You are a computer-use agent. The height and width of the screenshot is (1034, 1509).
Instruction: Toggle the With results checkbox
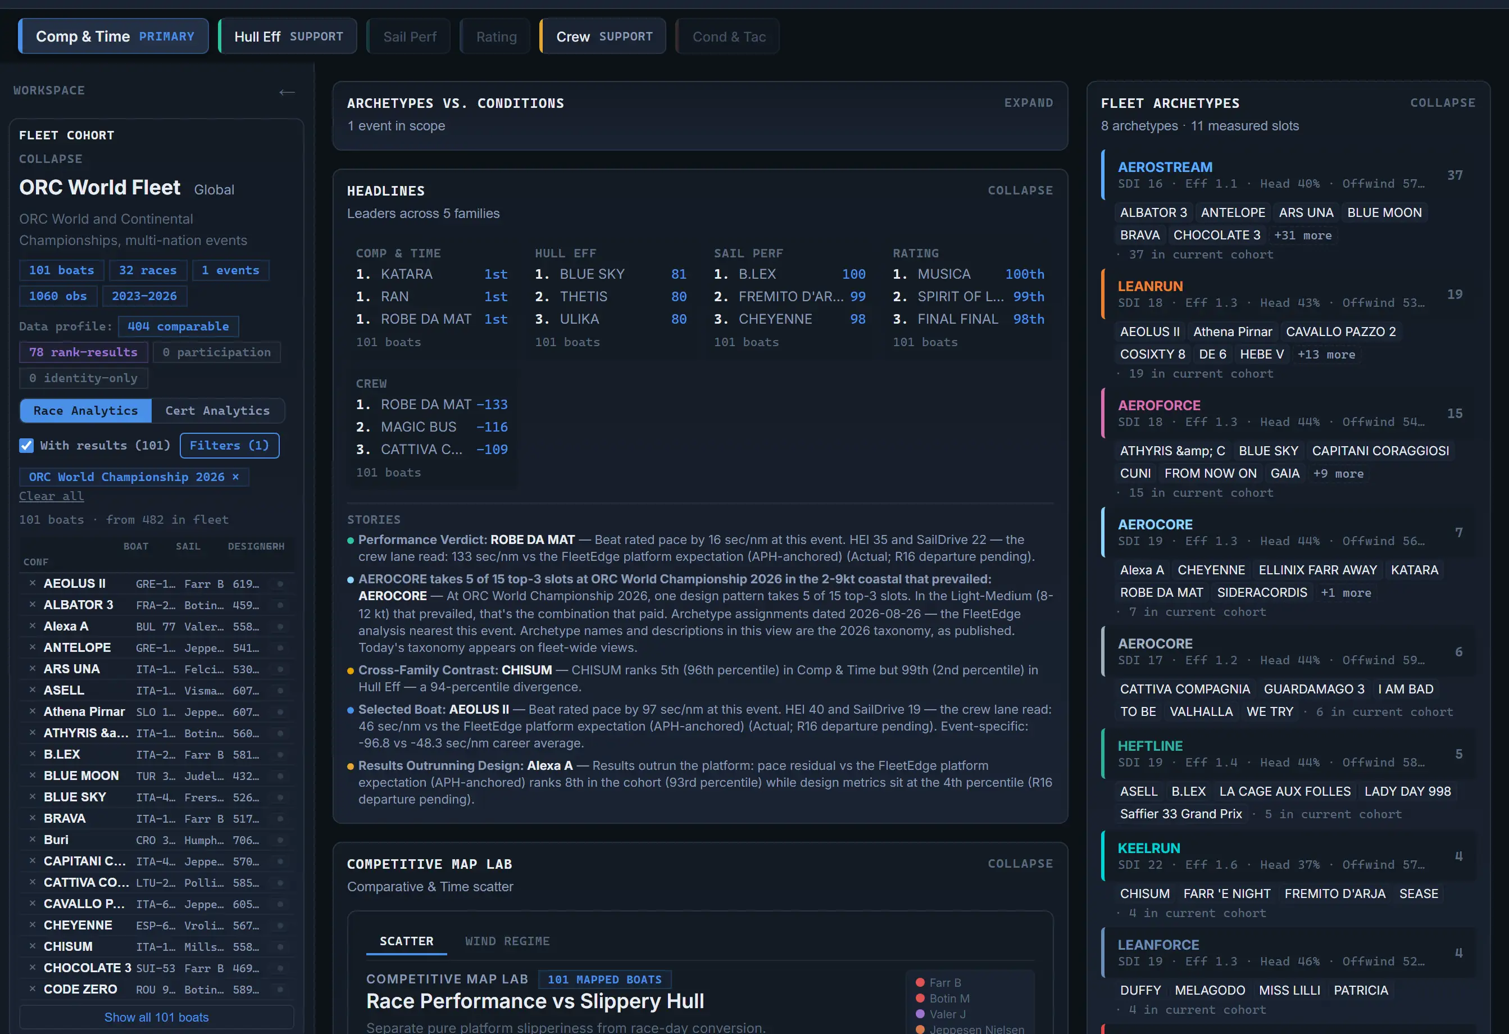[26, 446]
